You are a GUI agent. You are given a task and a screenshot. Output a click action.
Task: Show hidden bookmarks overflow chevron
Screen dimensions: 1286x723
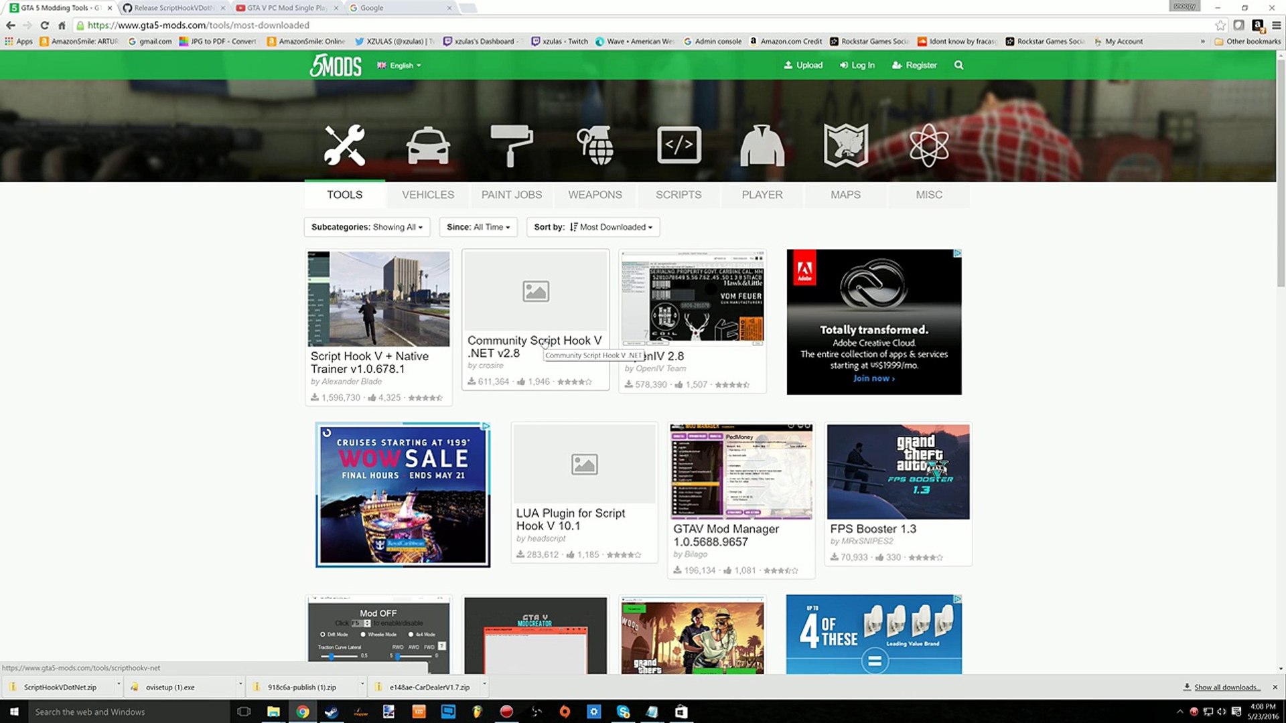pyautogui.click(x=1202, y=42)
